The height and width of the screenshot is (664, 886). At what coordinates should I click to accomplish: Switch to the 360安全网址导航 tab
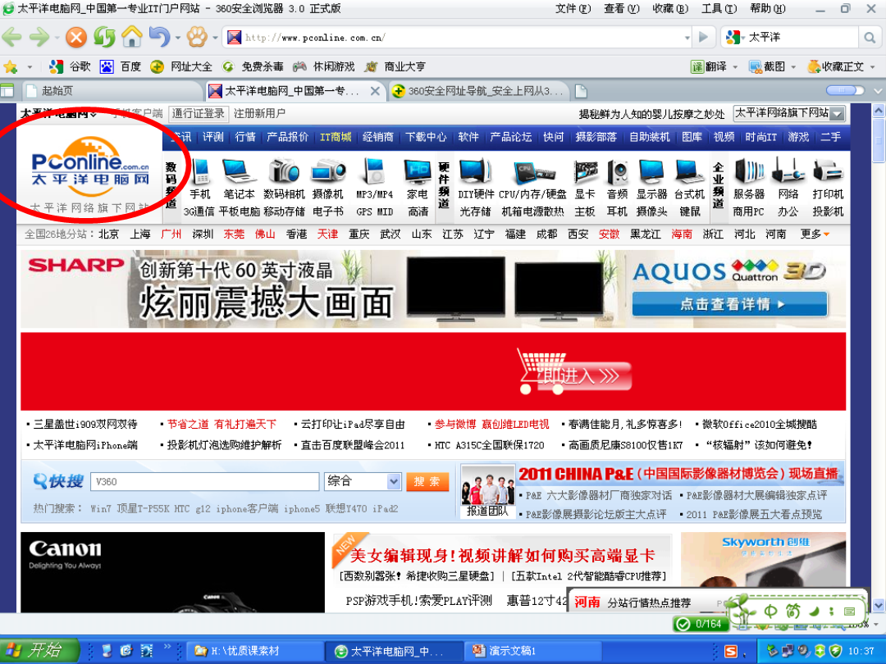click(x=480, y=91)
